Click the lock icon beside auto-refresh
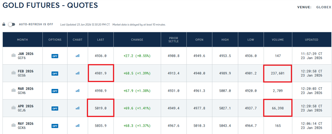 pyautogui.click(x=4, y=24)
